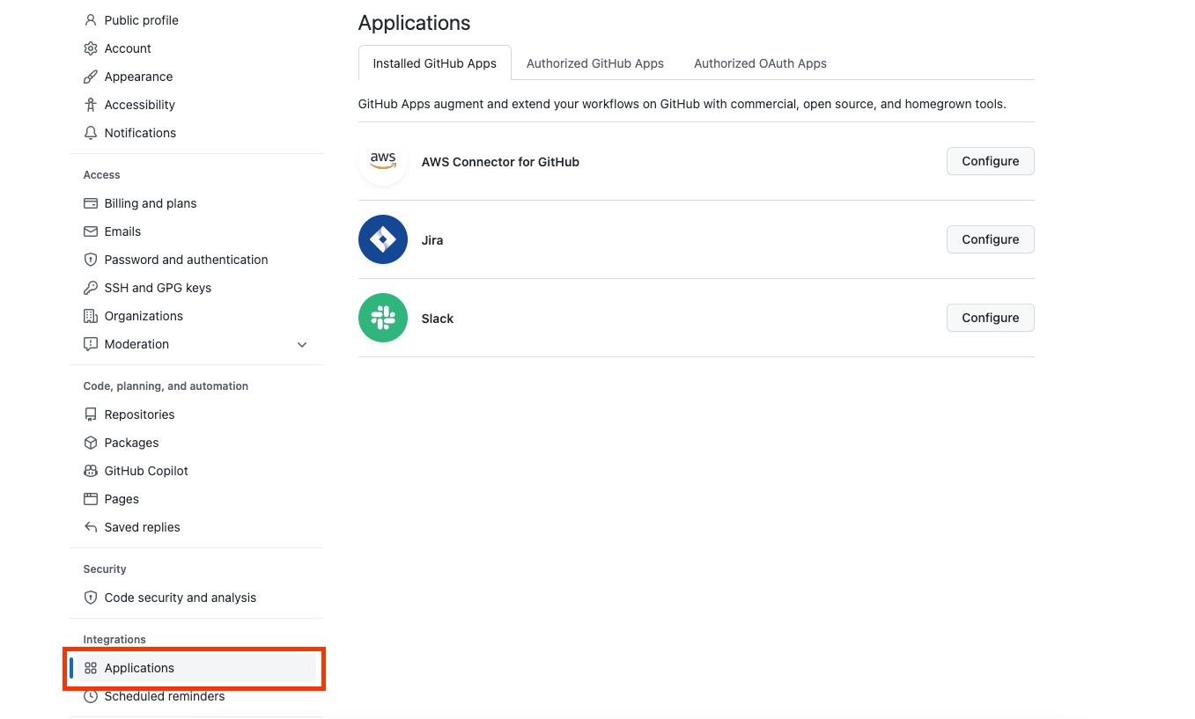
Task: Click the Applications grid icon
Action: coord(90,668)
